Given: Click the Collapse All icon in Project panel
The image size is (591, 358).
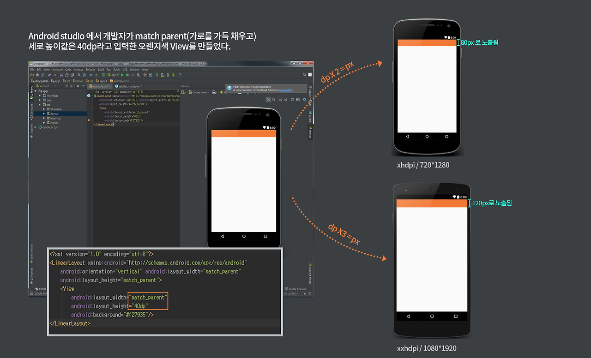Looking at the screenshot, I should click(x=72, y=86).
